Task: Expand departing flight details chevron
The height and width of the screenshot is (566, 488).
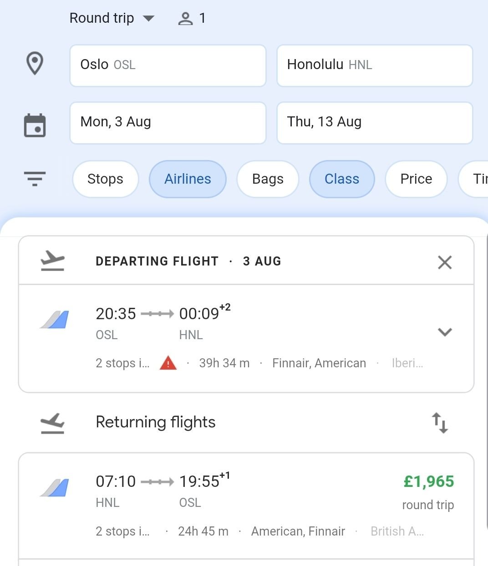Action: coord(445,332)
